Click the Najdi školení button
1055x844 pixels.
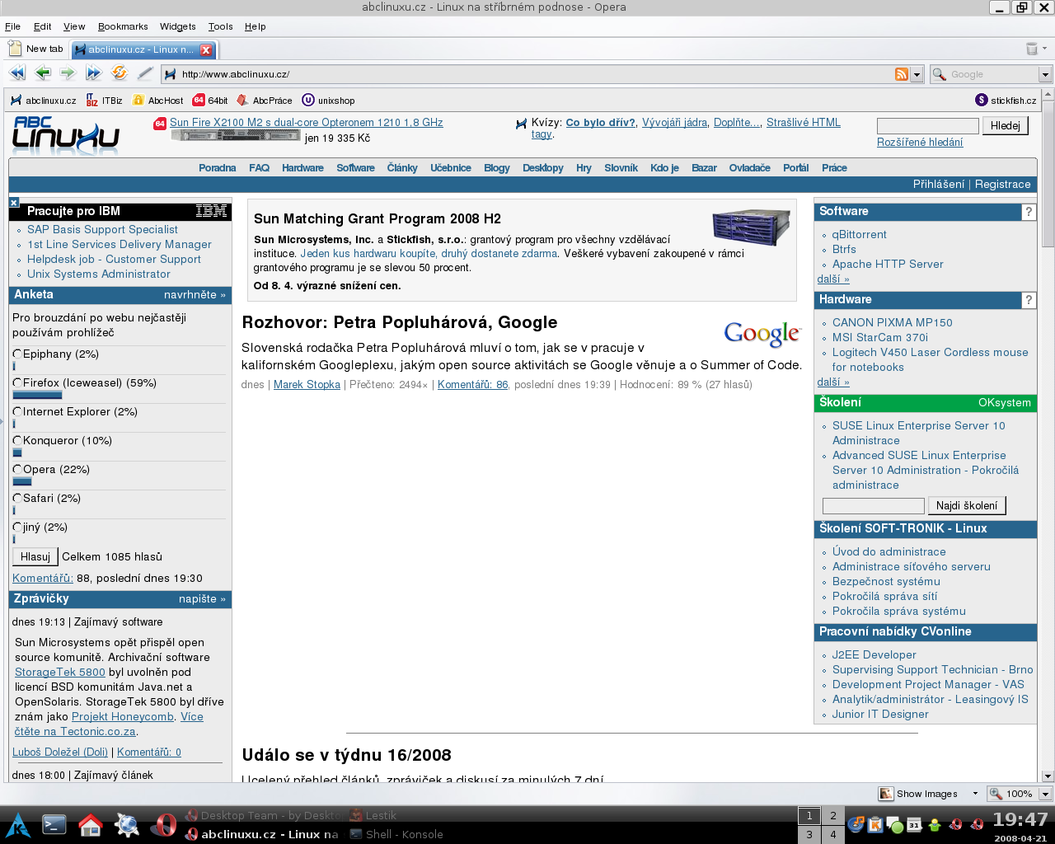click(x=967, y=506)
